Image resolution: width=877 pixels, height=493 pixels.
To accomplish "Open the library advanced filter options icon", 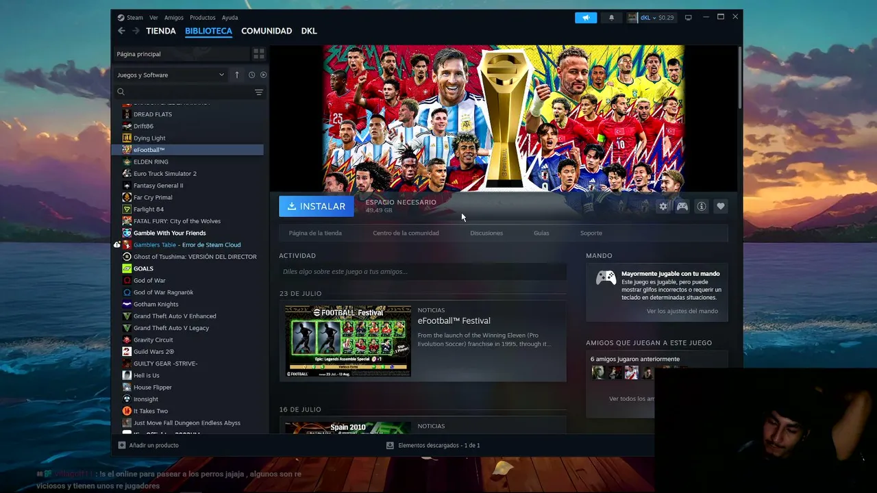I will pyautogui.click(x=259, y=92).
